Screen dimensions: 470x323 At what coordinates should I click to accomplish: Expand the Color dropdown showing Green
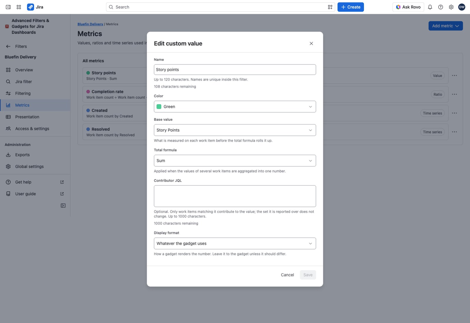point(235,107)
